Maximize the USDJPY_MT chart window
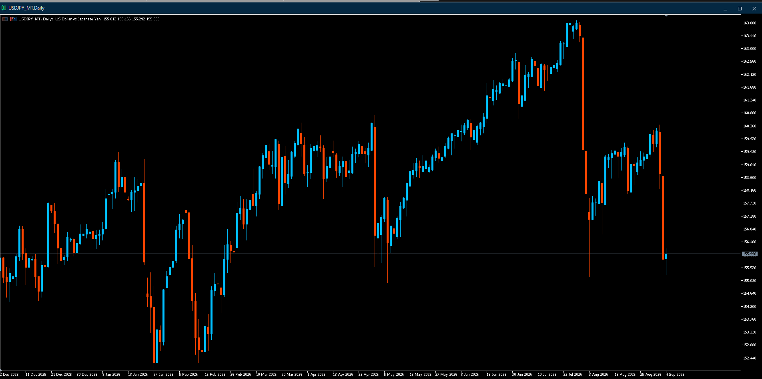762x379 pixels. 740,8
